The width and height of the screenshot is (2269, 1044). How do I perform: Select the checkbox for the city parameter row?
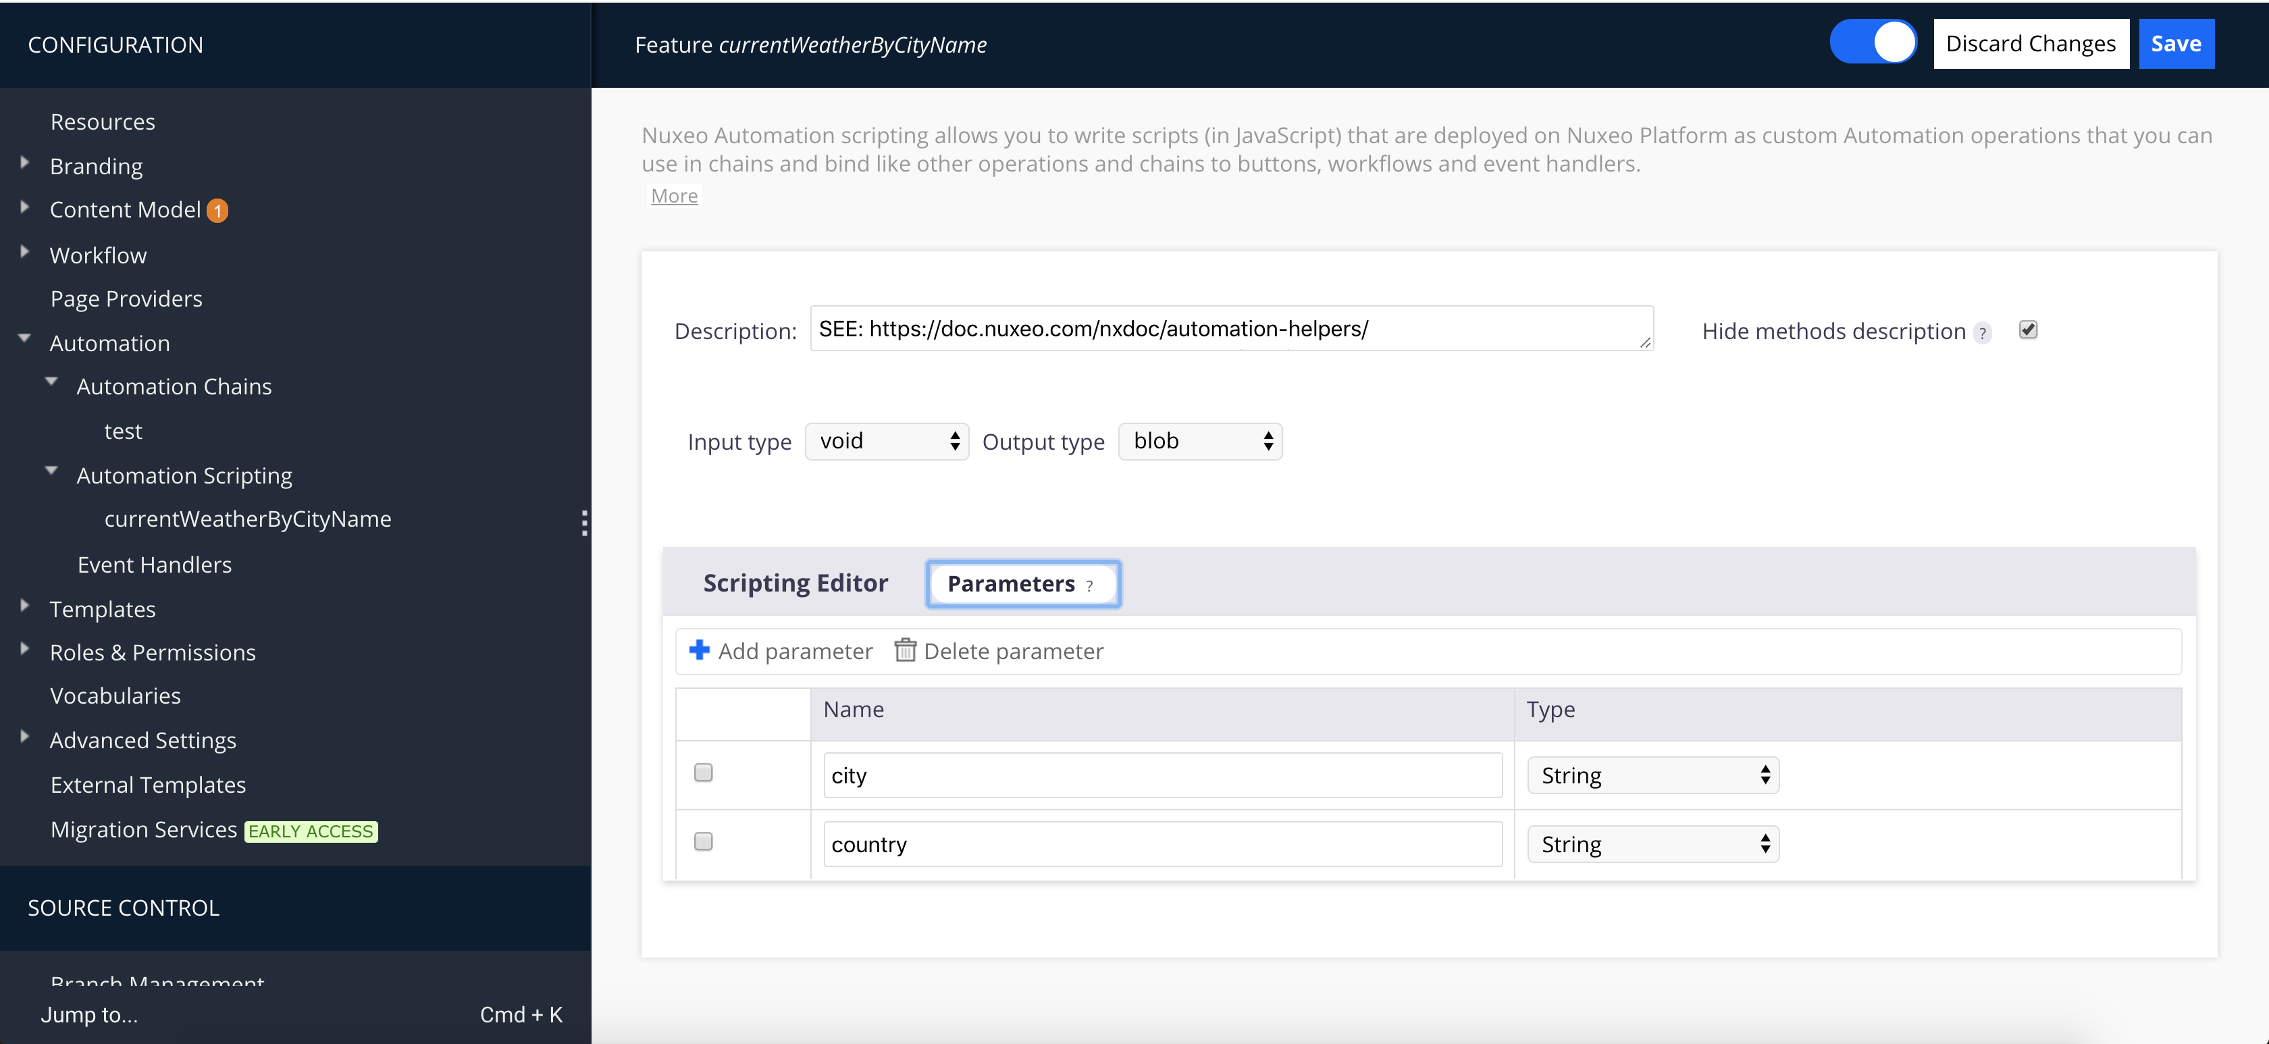click(x=703, y=772)
